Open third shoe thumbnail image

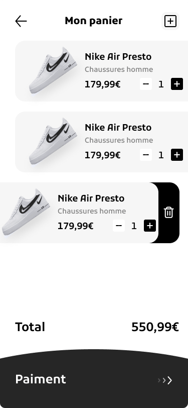click(26, 212)
